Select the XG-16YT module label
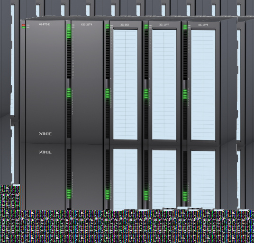Viewport: 254px width, 243px height. (x=203, y=25)
